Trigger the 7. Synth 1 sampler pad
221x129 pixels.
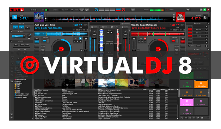pos(187,102)
